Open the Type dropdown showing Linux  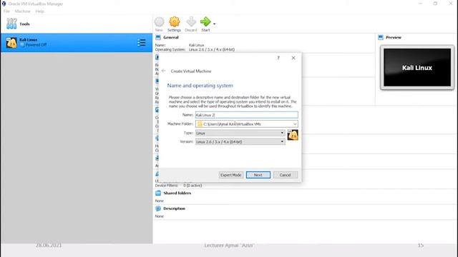coord(240,133)
